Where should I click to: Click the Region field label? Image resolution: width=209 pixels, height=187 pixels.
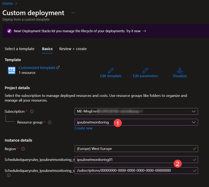(10, 149)
